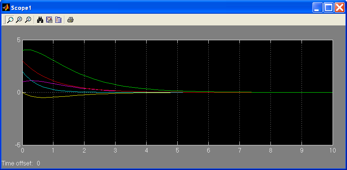Click the x-axis label 4
The height and width of the screenshot is (170, 347).
[x=146, y=151]
